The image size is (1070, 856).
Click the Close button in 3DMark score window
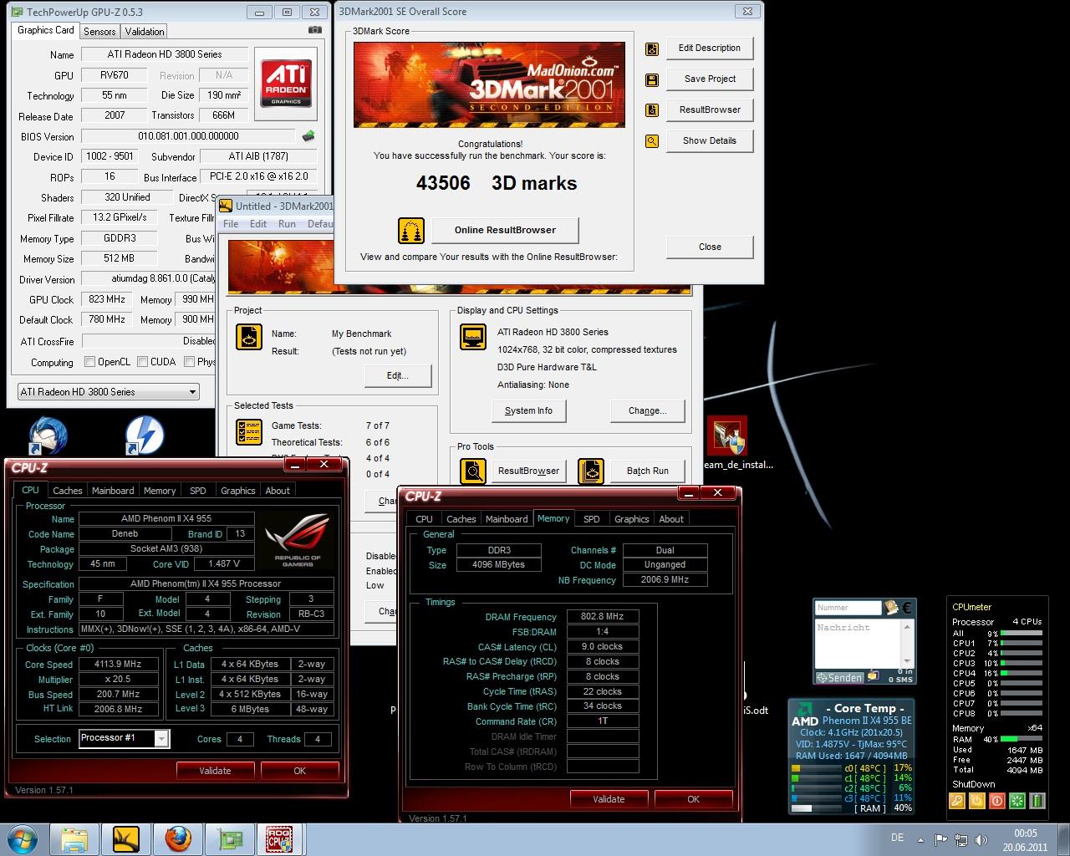710,247
